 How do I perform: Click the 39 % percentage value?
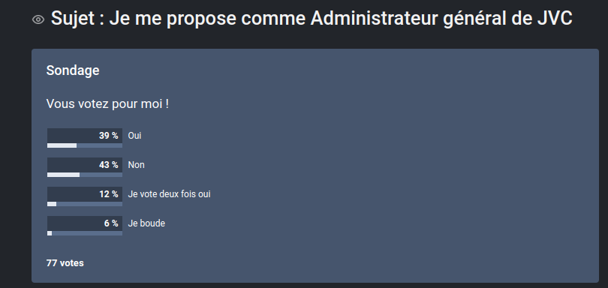(x=109, y=136)
